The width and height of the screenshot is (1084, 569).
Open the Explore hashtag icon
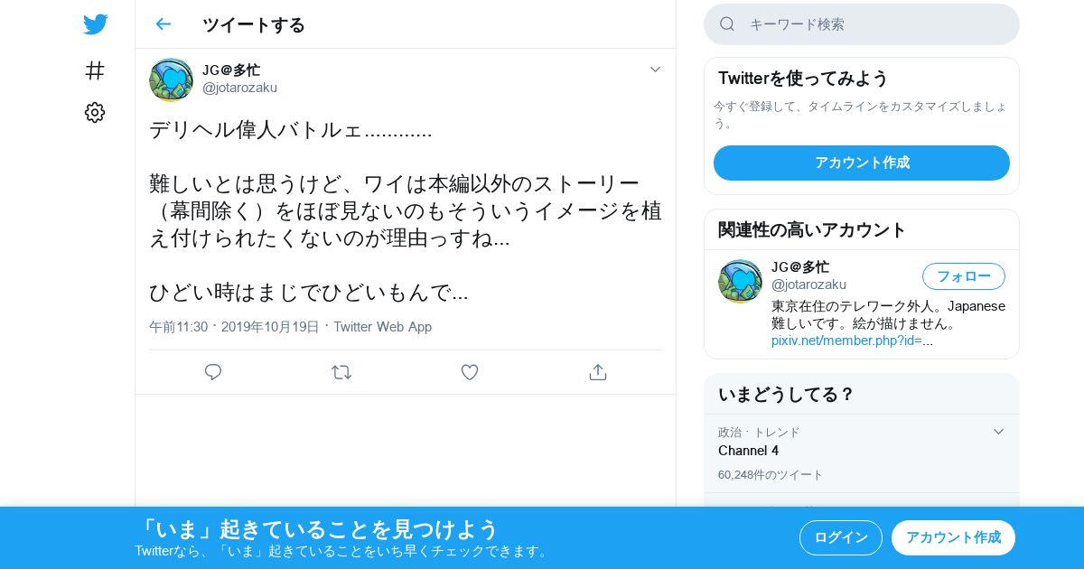click(x=95, y=70)
